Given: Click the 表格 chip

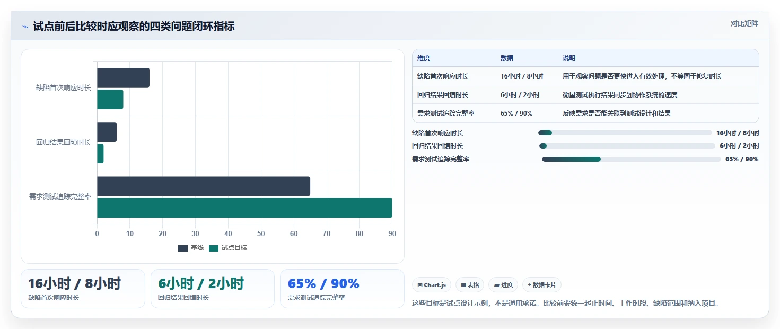Looking at the screenshot, I should (x=470, y=285).
